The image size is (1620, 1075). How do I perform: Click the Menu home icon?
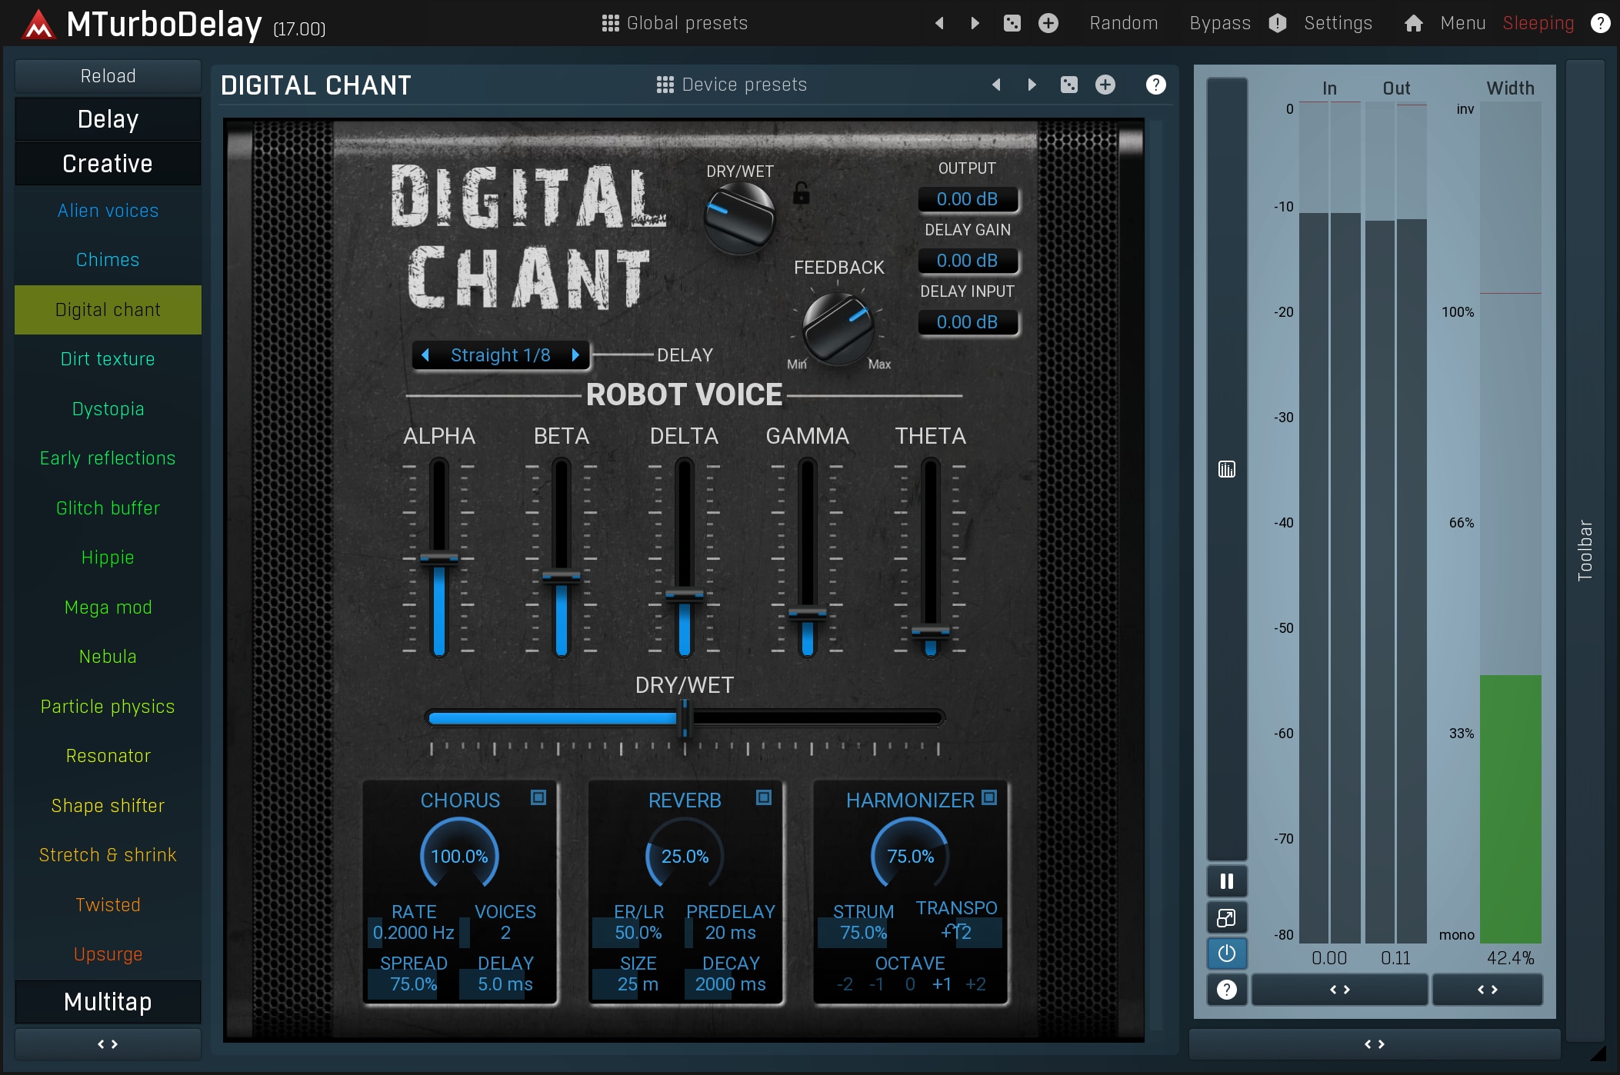pos(1413,23)
